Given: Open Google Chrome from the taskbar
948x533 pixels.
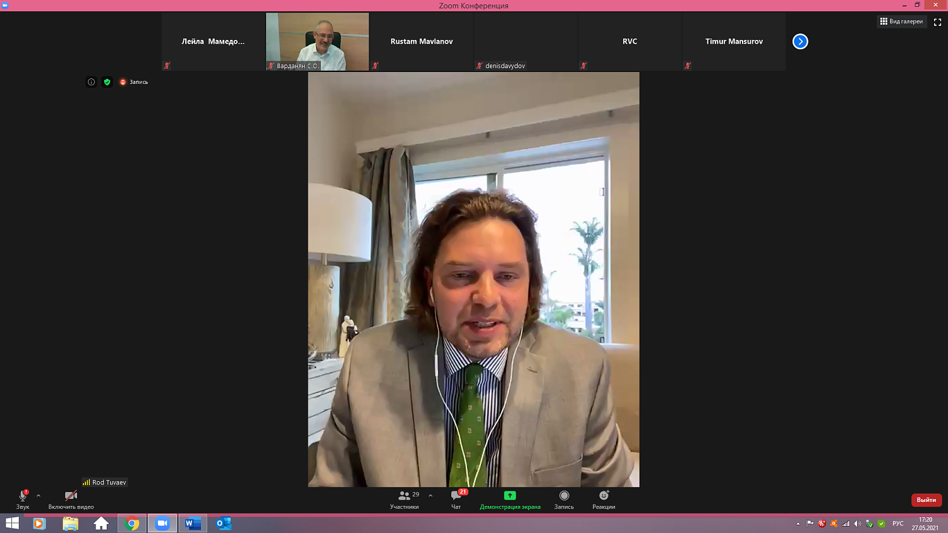Looking at the screenshot, I should (x=132, y=524).
